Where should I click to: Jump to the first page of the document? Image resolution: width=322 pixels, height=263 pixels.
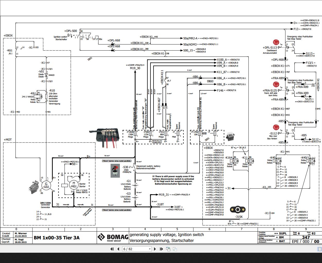tap(112, 249)
